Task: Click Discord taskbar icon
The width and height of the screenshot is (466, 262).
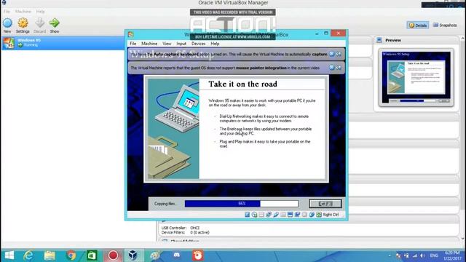Action: coord(176,255)
